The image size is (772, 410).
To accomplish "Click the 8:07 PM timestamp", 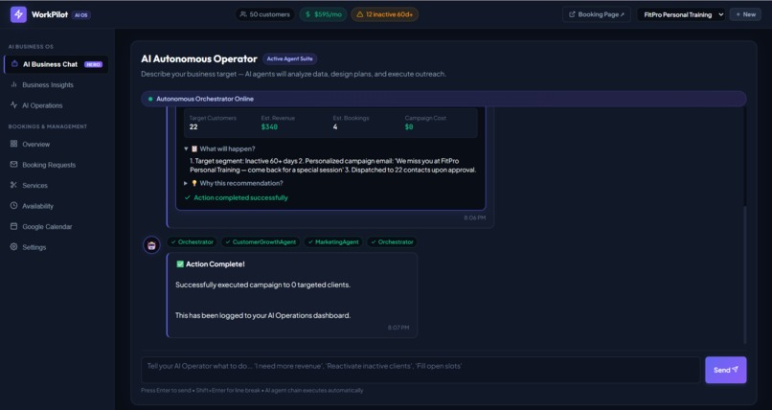I will (x=398, y=328).
